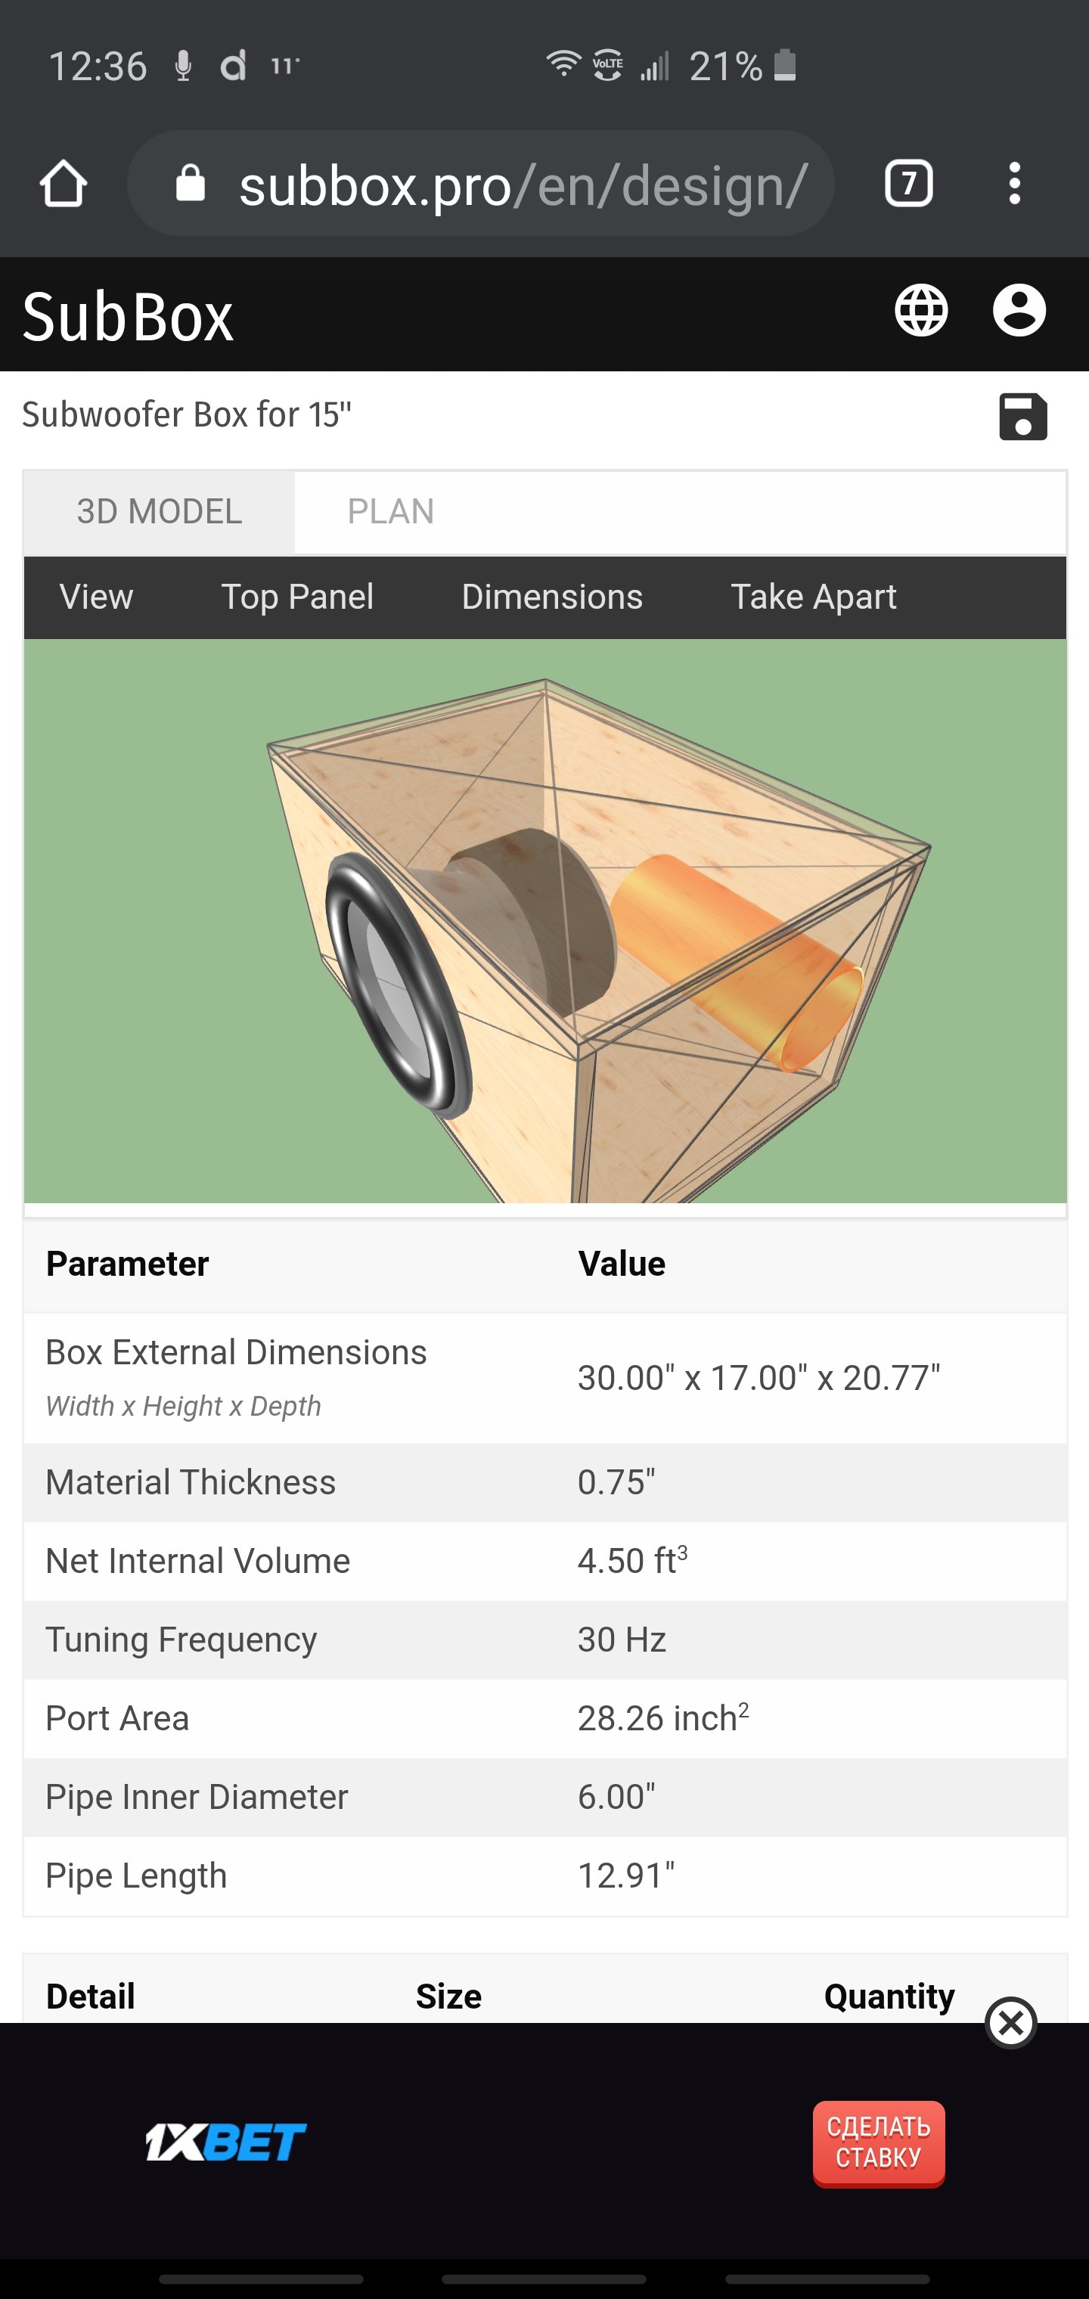
Task: Open the browser tab switcher showing 7
Action: click(907, 184)
